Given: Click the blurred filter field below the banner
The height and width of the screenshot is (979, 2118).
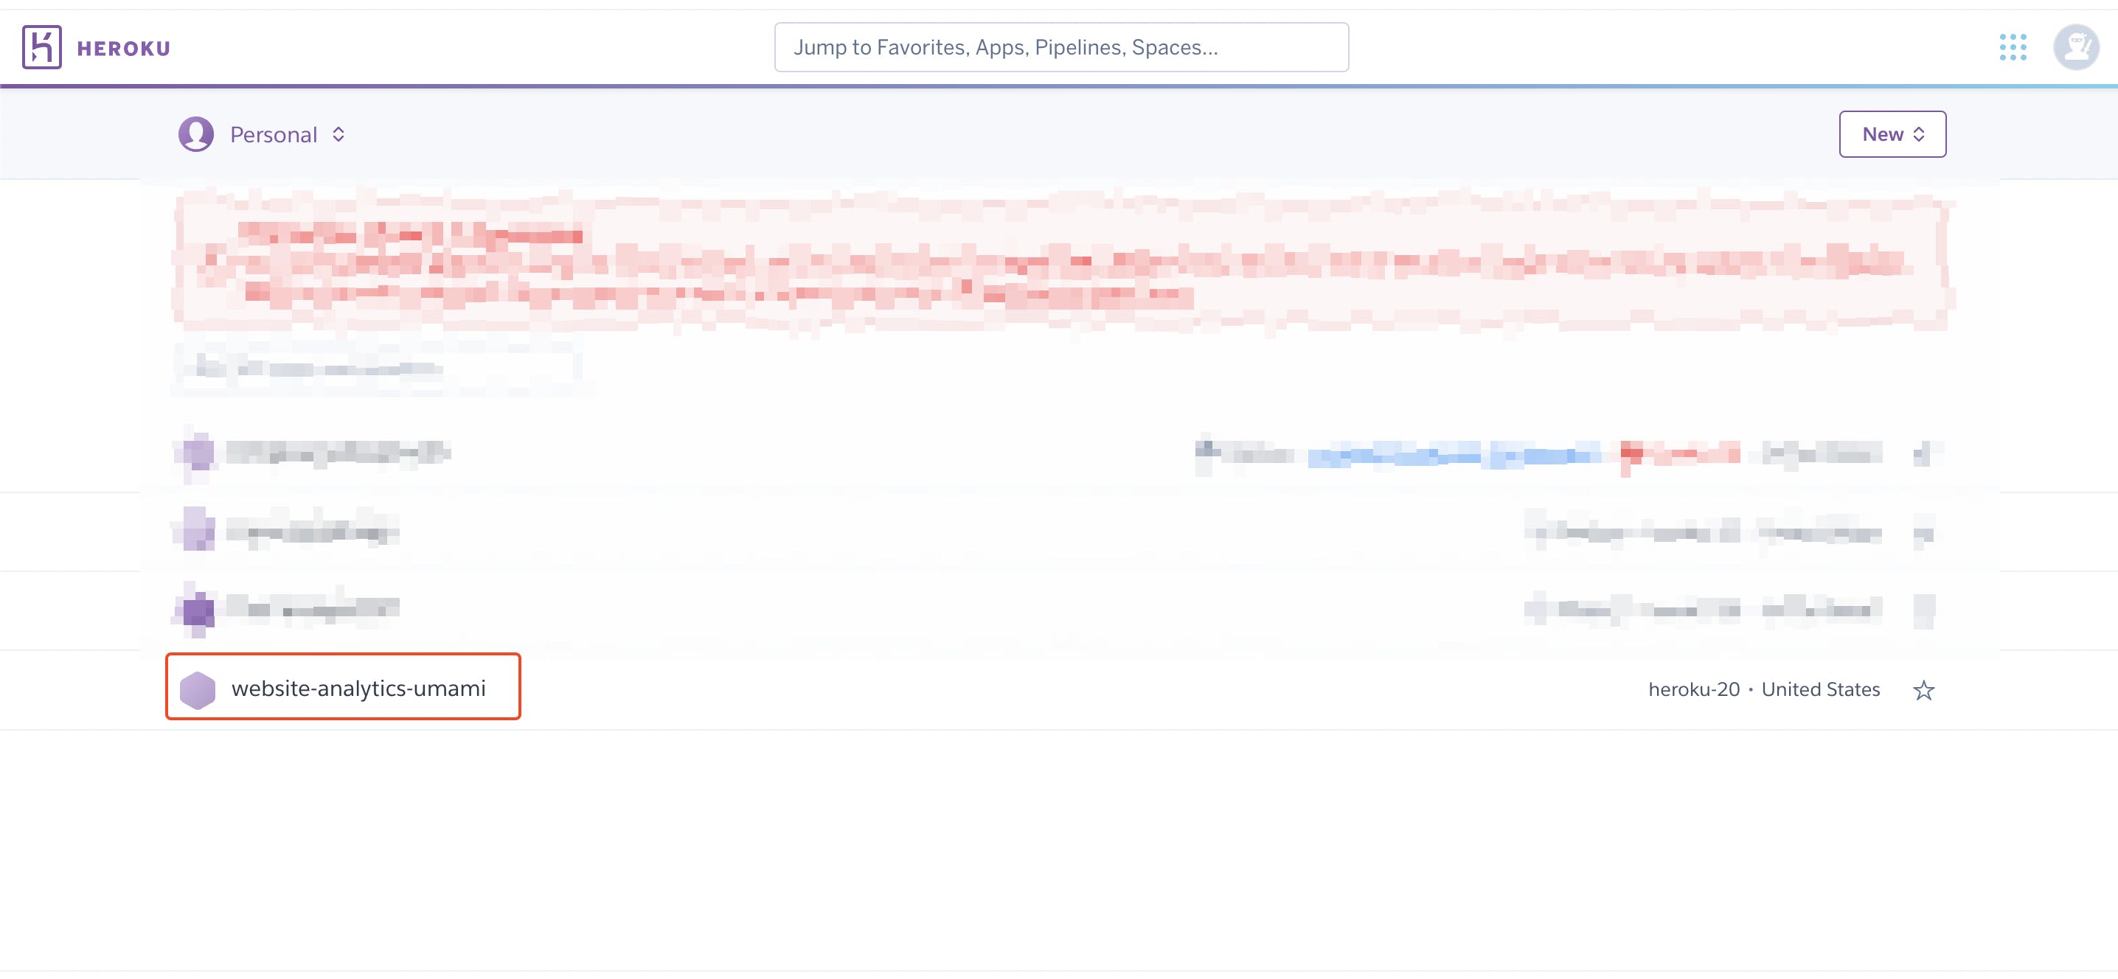Looking at the screenshot, I should click(x=378, y=366).
